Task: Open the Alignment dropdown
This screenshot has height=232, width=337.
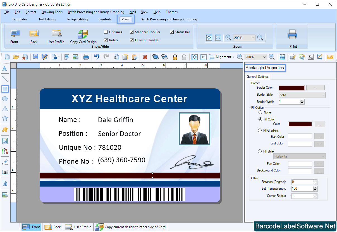Action: click(223, 57)
